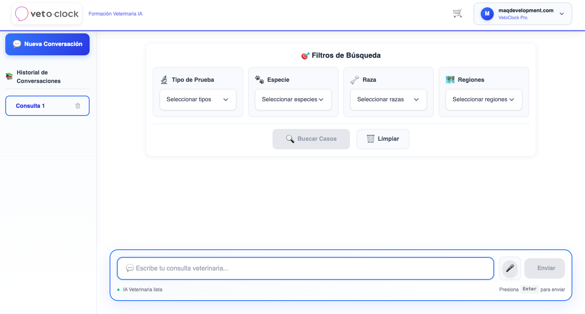Viewport: 585px width, 314px height.
Task: Click the target icon in Filtros de Búsqueda
Action: (305, 55)
